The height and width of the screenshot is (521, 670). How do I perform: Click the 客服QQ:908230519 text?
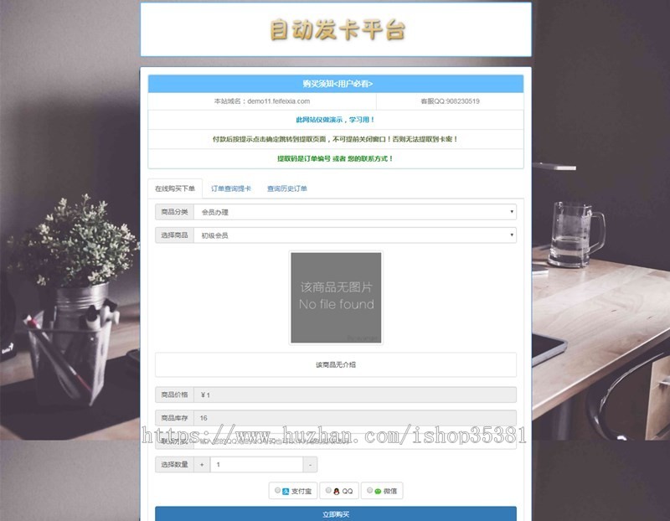tap(450, 101)
